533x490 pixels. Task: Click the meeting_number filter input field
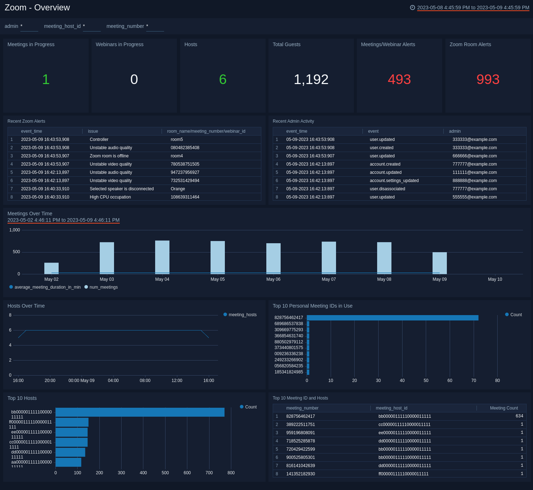[x=155, y=26]
